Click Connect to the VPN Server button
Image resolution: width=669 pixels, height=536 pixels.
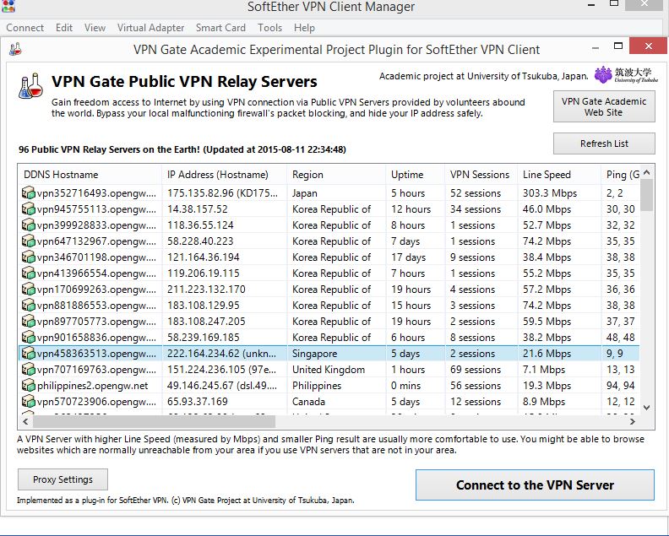coord(535,485)
